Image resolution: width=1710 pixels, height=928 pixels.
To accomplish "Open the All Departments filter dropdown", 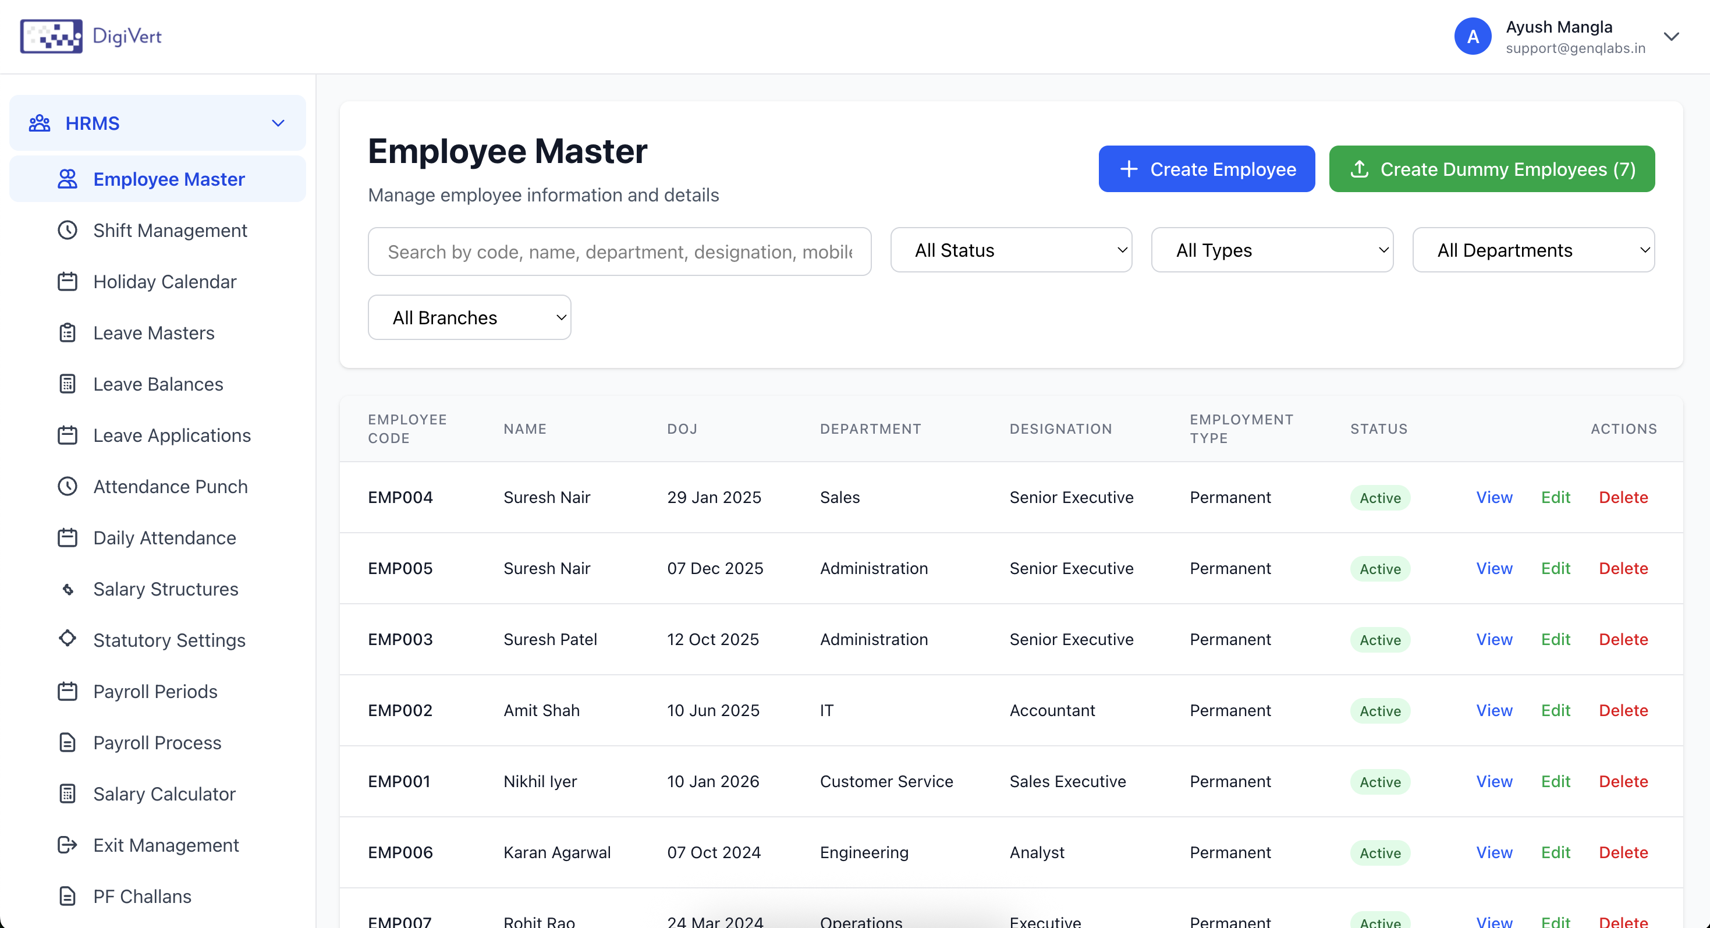I will (x=1532, y=250).
